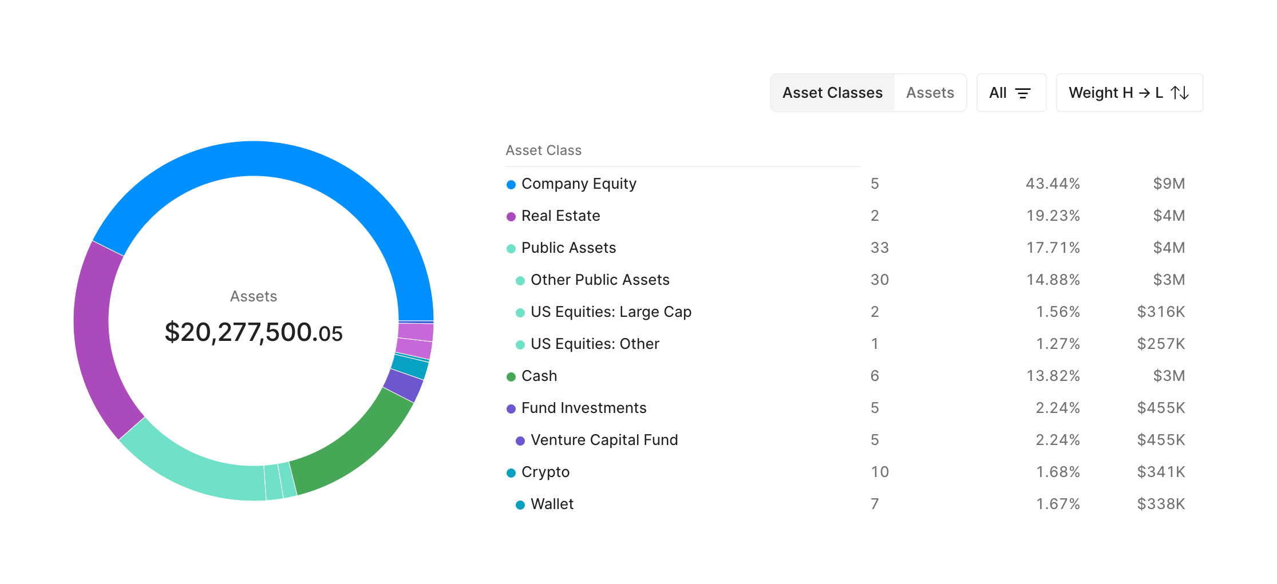Click the teal Crypto legend dot
The image size is (1277, 584).
point(511,472)
